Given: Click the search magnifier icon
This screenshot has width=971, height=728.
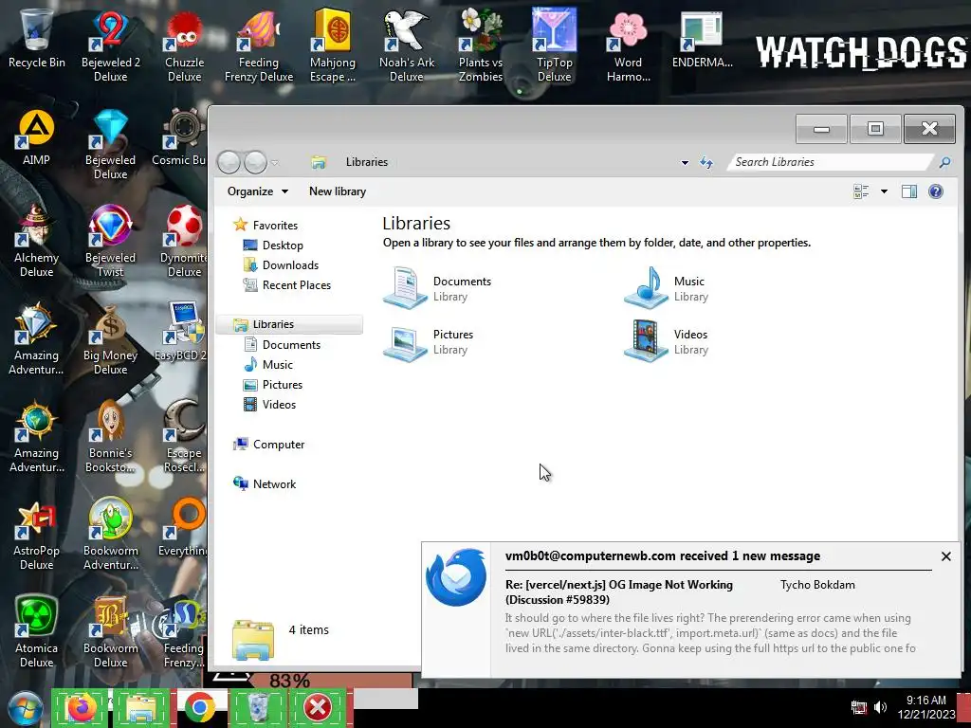Looking at the screenshot, I should pyautogui.click(x=944, y=162).
